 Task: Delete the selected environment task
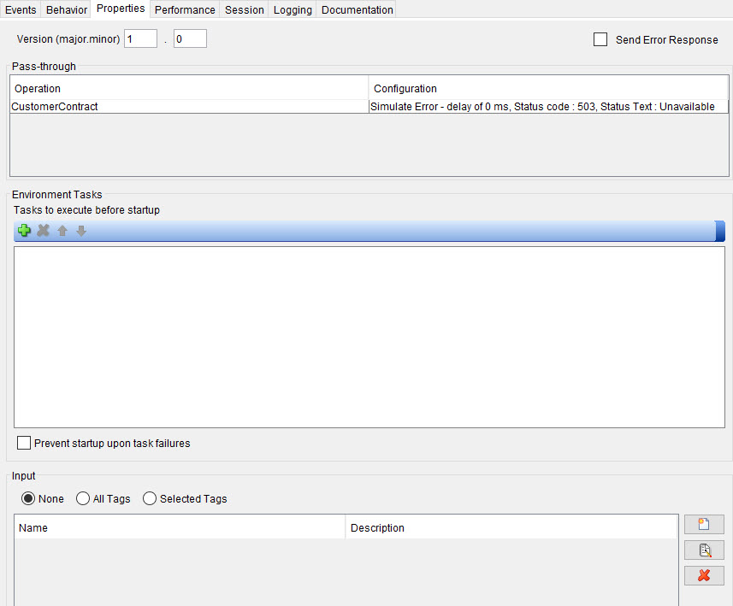43,230
